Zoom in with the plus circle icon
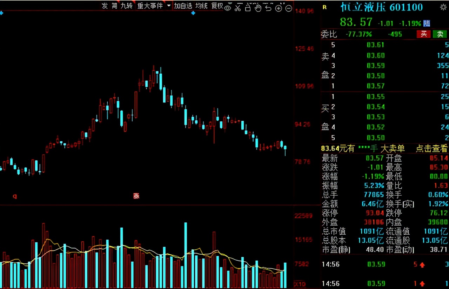 [279, 8]
